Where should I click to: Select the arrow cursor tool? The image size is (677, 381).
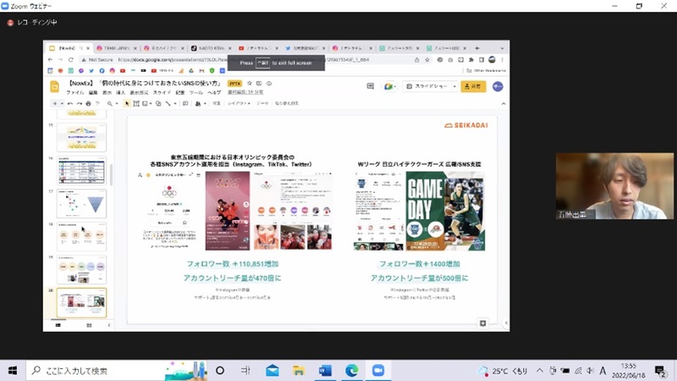pos(127,103)
